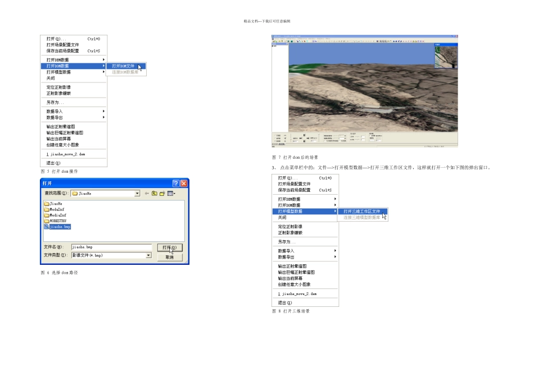Click 定位正射影像 in Figure 8 menu
The width and height of the screenshot is (534, 377).
305,227
